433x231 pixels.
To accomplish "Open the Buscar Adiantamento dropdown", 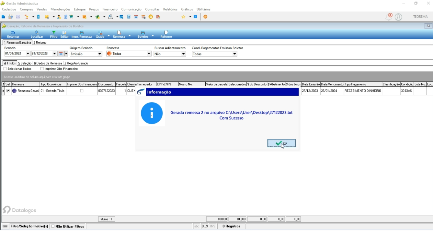I will tap(183, 54).
